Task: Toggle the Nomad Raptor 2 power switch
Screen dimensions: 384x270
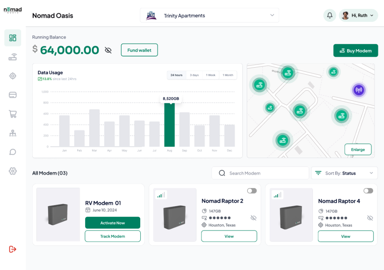Action: 252,191
